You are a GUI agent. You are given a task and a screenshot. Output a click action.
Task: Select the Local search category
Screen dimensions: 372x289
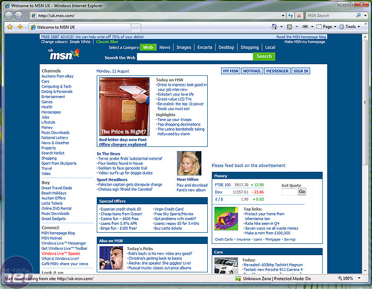pos(270,47)
